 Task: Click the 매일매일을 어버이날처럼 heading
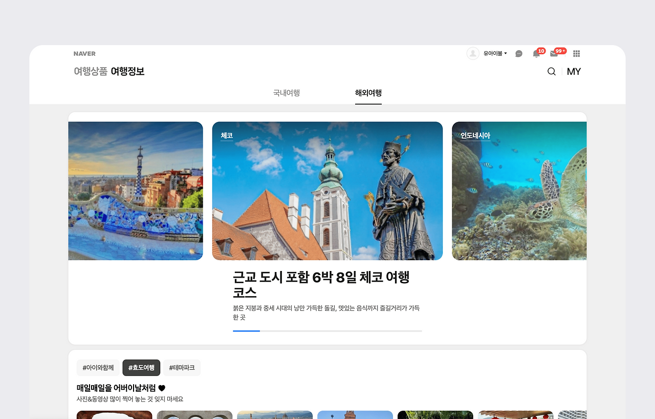click(x=121, y=388)
